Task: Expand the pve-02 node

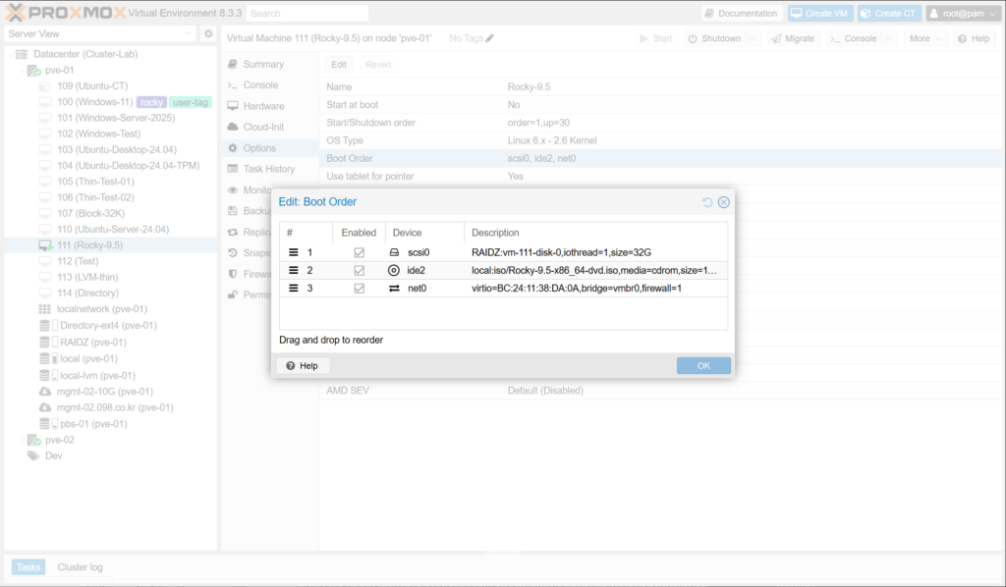Action: [x=22, y=440]
